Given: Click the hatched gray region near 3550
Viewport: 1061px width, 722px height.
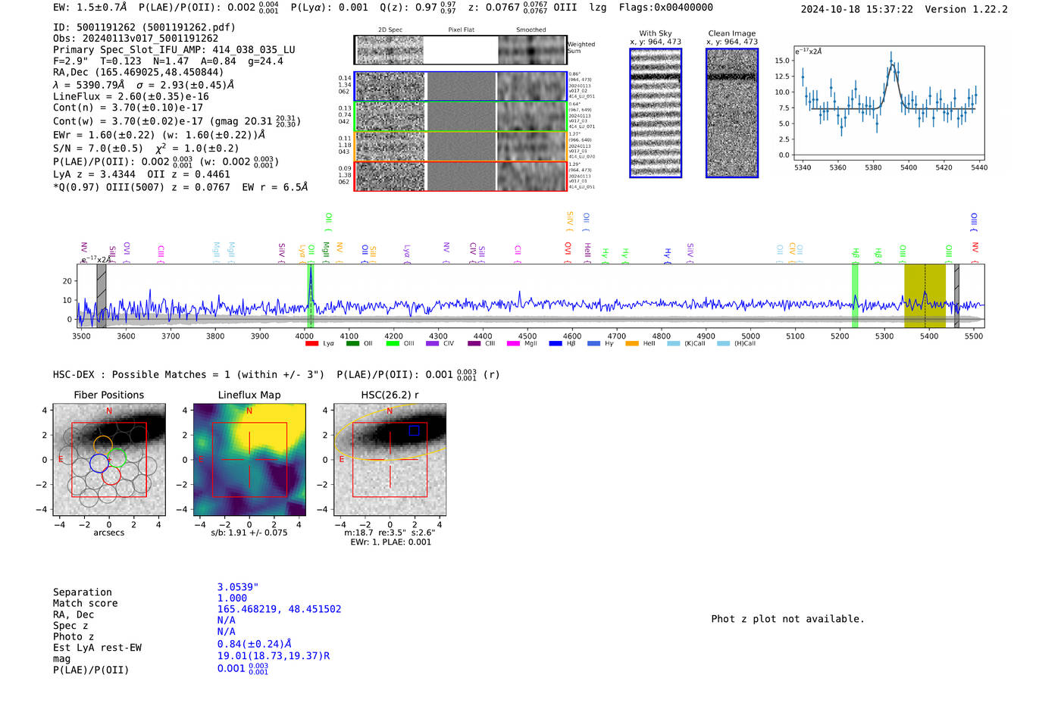Looking at the screenshot, I should pyautogui.click(x=101, y=295).
